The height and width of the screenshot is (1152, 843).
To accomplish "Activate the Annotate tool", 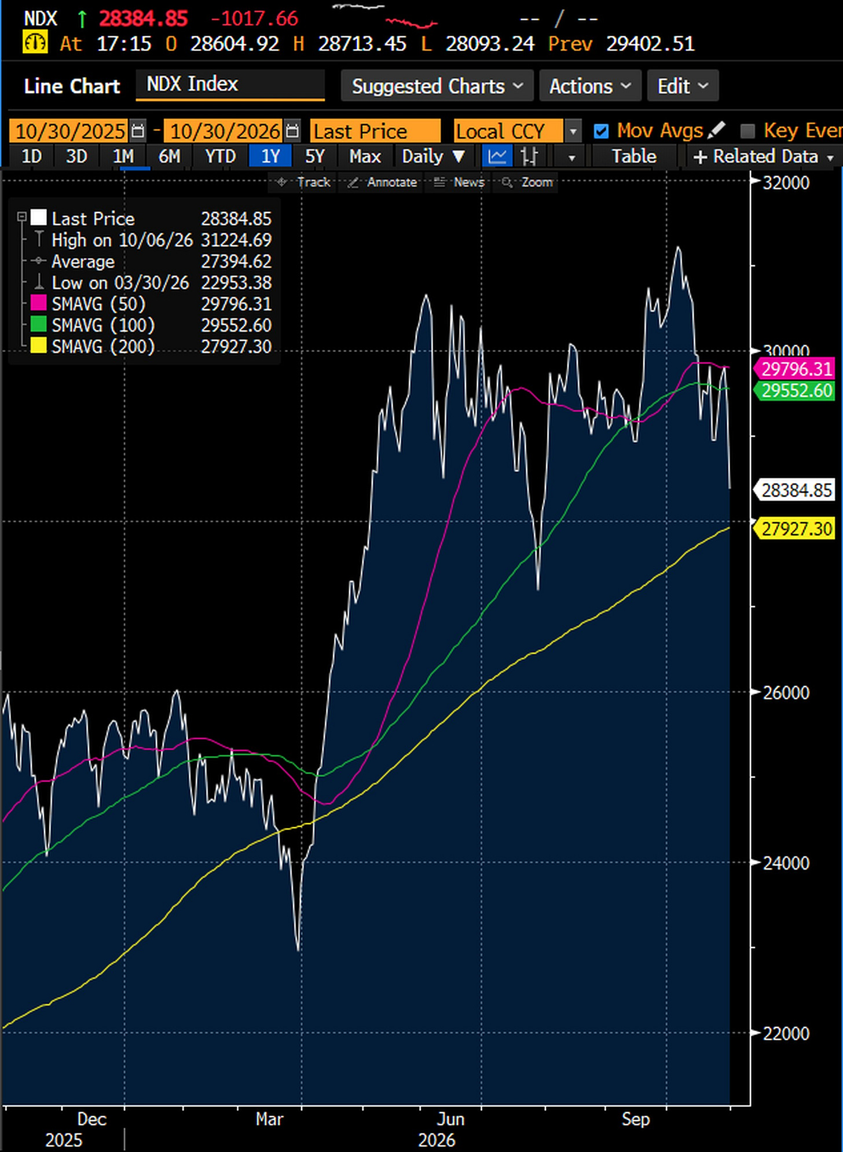I will click(382, 182).
